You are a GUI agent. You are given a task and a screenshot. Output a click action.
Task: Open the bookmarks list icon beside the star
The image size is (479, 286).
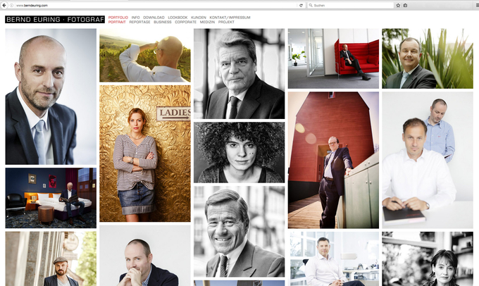pyautogui.click(x=405, y=5)
